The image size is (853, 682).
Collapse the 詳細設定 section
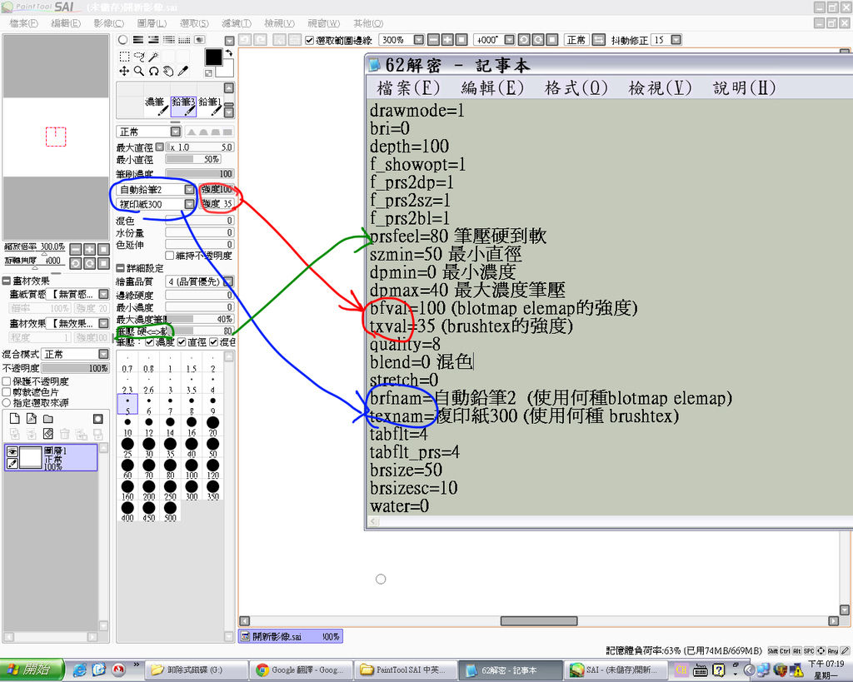coord(120,268)
